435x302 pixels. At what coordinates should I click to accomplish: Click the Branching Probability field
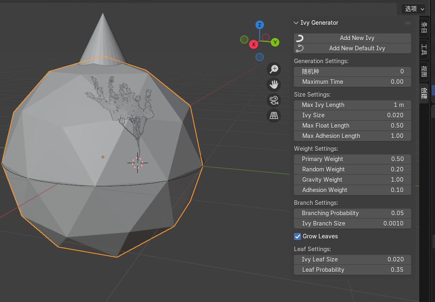coord(352,213)
